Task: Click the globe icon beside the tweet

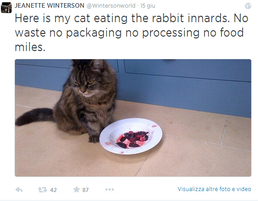Action: [x=248, y=6]
